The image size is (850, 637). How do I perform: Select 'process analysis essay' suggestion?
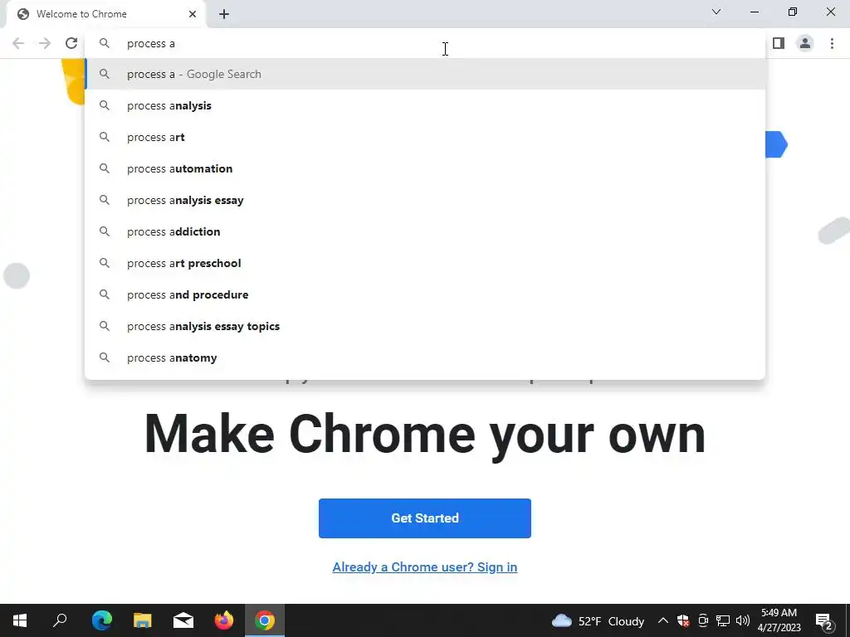(x=425, y=200)
